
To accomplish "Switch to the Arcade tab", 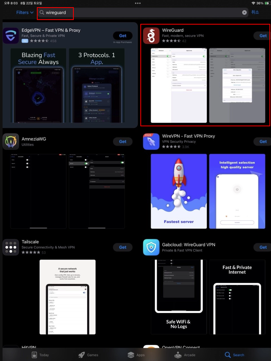I will [185, 355].
